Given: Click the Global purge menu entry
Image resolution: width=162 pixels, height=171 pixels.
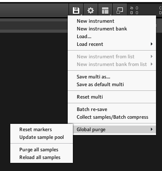Looking at the screenshot, I should pos(114,129).
